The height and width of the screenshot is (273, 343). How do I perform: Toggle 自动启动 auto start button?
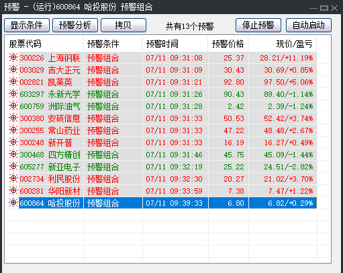[x=309, y=25]
